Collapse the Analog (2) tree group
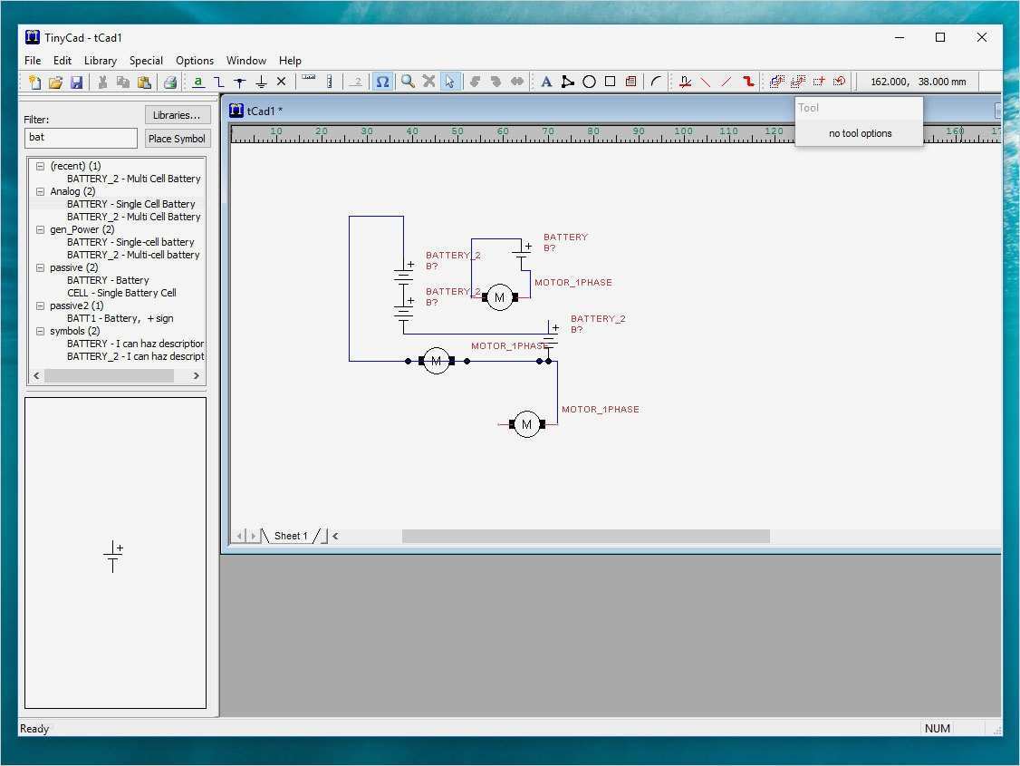The image size is (1020, 766). click(41, 191)
